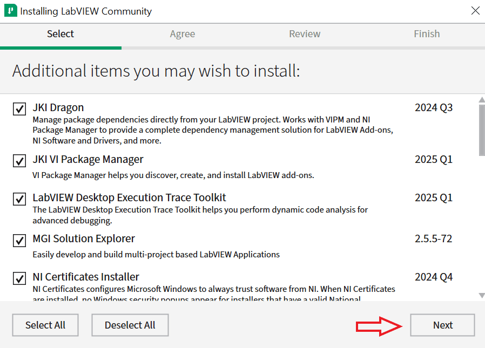
Task: Open the Agree step tab
Action: coord(183,34)
